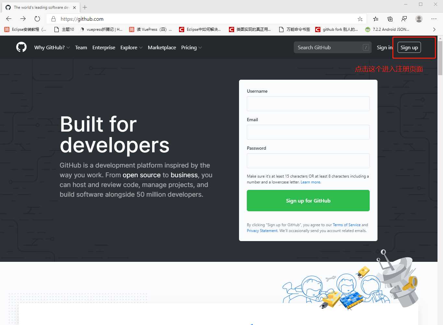Click the open source link
The image size is (443, 325).
(141, 175)
